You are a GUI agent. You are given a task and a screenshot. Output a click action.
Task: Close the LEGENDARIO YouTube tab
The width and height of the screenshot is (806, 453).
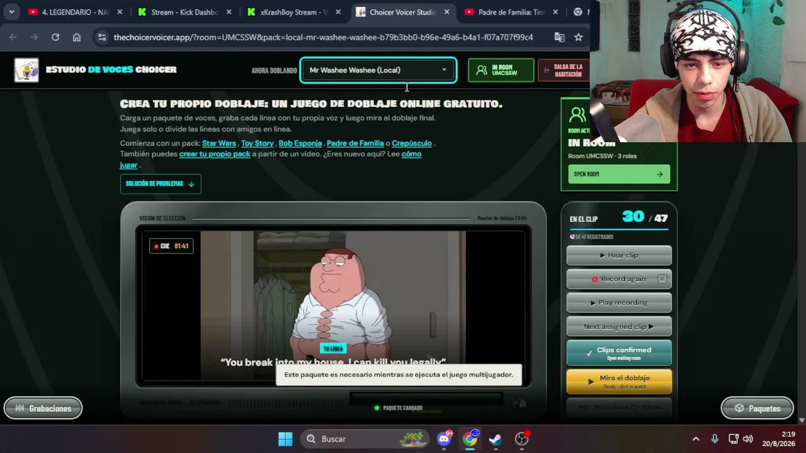pyautogui.click(x=120, y=12)
